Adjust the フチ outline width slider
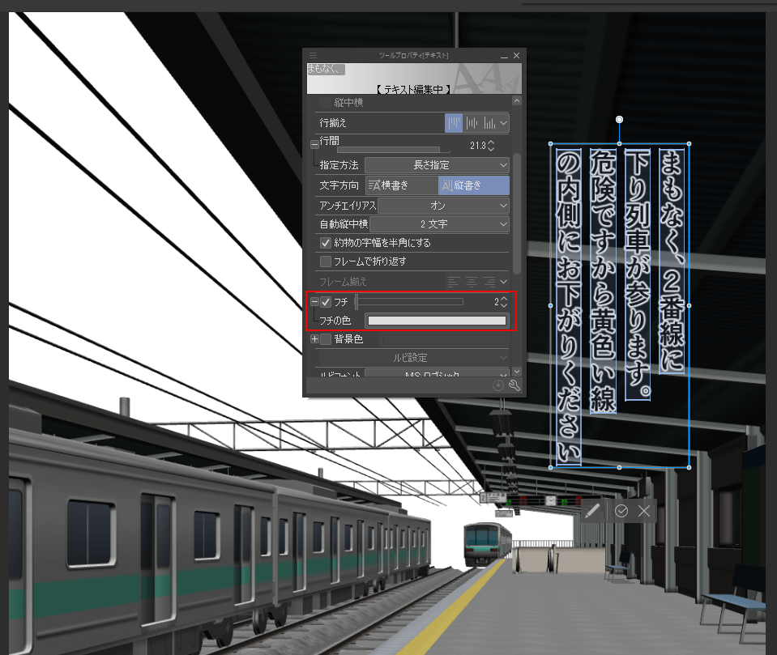The height and width of the screenshot is (655, 777). [x=409, y=301]
